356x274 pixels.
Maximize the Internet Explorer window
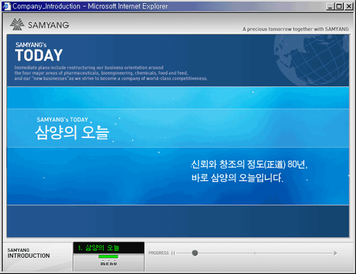[339, 6]
